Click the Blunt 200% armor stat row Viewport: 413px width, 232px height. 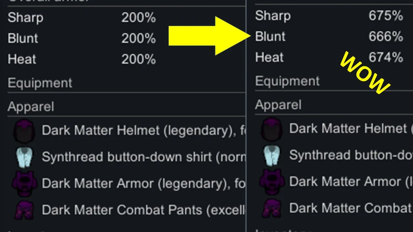(82, 39)
